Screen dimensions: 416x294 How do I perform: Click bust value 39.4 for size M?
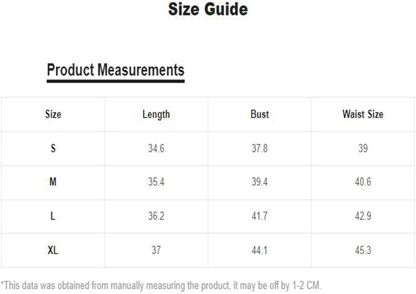pos(260,182)
